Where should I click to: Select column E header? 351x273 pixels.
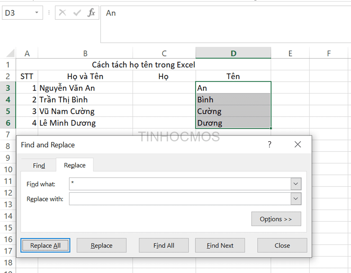click(x=290, y=53)
